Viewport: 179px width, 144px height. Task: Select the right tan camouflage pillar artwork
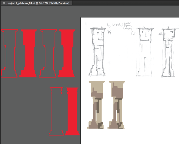[116, 105]
